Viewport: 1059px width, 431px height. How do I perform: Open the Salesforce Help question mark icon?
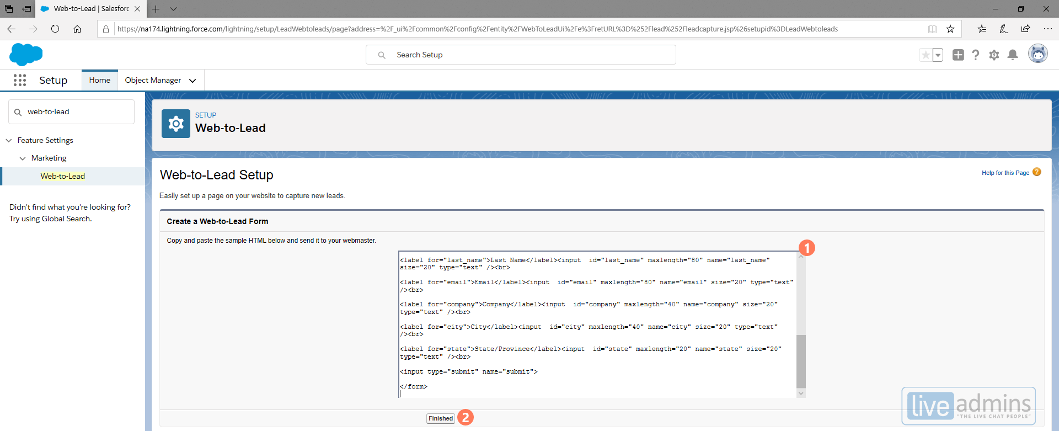[x=976, y=55]
